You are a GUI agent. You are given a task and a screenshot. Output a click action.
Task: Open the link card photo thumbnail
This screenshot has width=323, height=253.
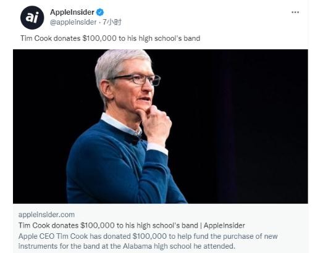point(161,126)
